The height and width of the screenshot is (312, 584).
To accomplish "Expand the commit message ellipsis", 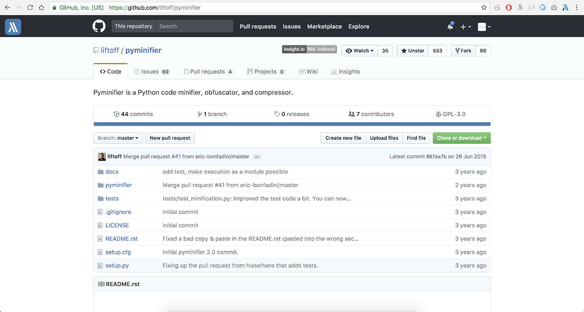I will (257, 157).
